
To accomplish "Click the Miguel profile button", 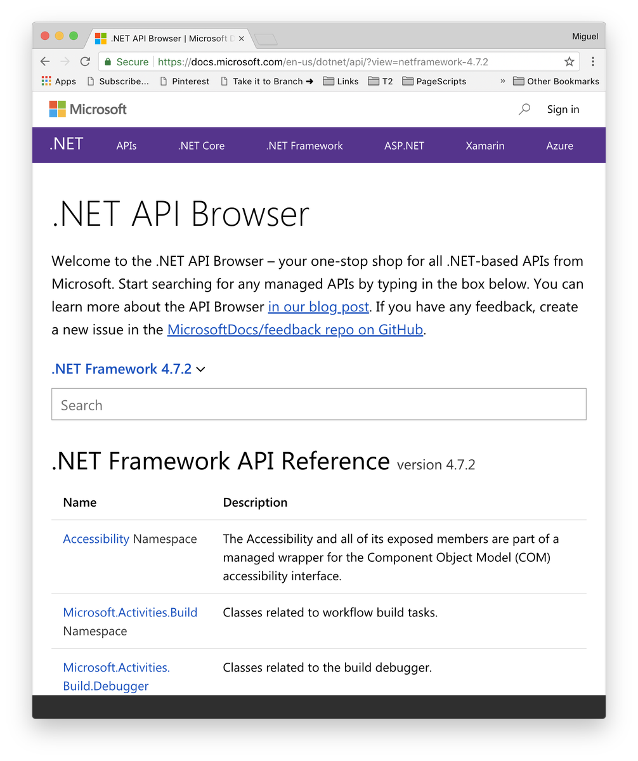I will point(585,37).
